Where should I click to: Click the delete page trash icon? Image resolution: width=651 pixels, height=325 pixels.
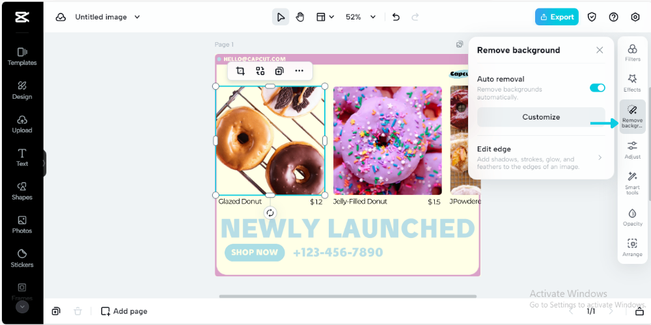click(77, 311)
